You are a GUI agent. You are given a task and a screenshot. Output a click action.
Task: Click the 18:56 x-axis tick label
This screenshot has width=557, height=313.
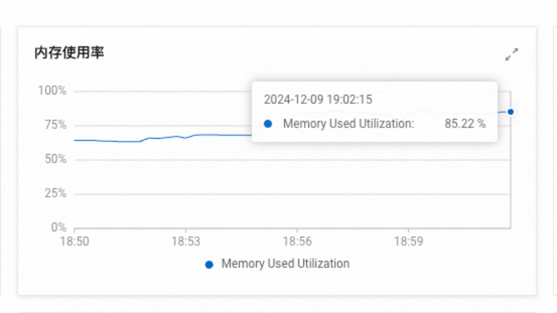tap(297, 241)
